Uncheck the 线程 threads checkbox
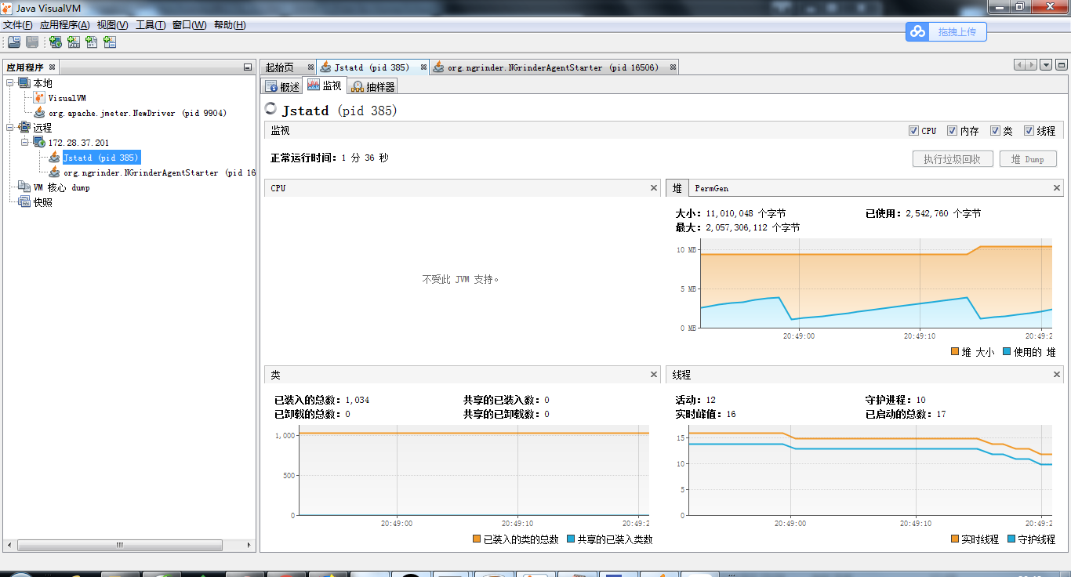The height and width of the screenshot is (577, 1071). tap(1028, 131)
